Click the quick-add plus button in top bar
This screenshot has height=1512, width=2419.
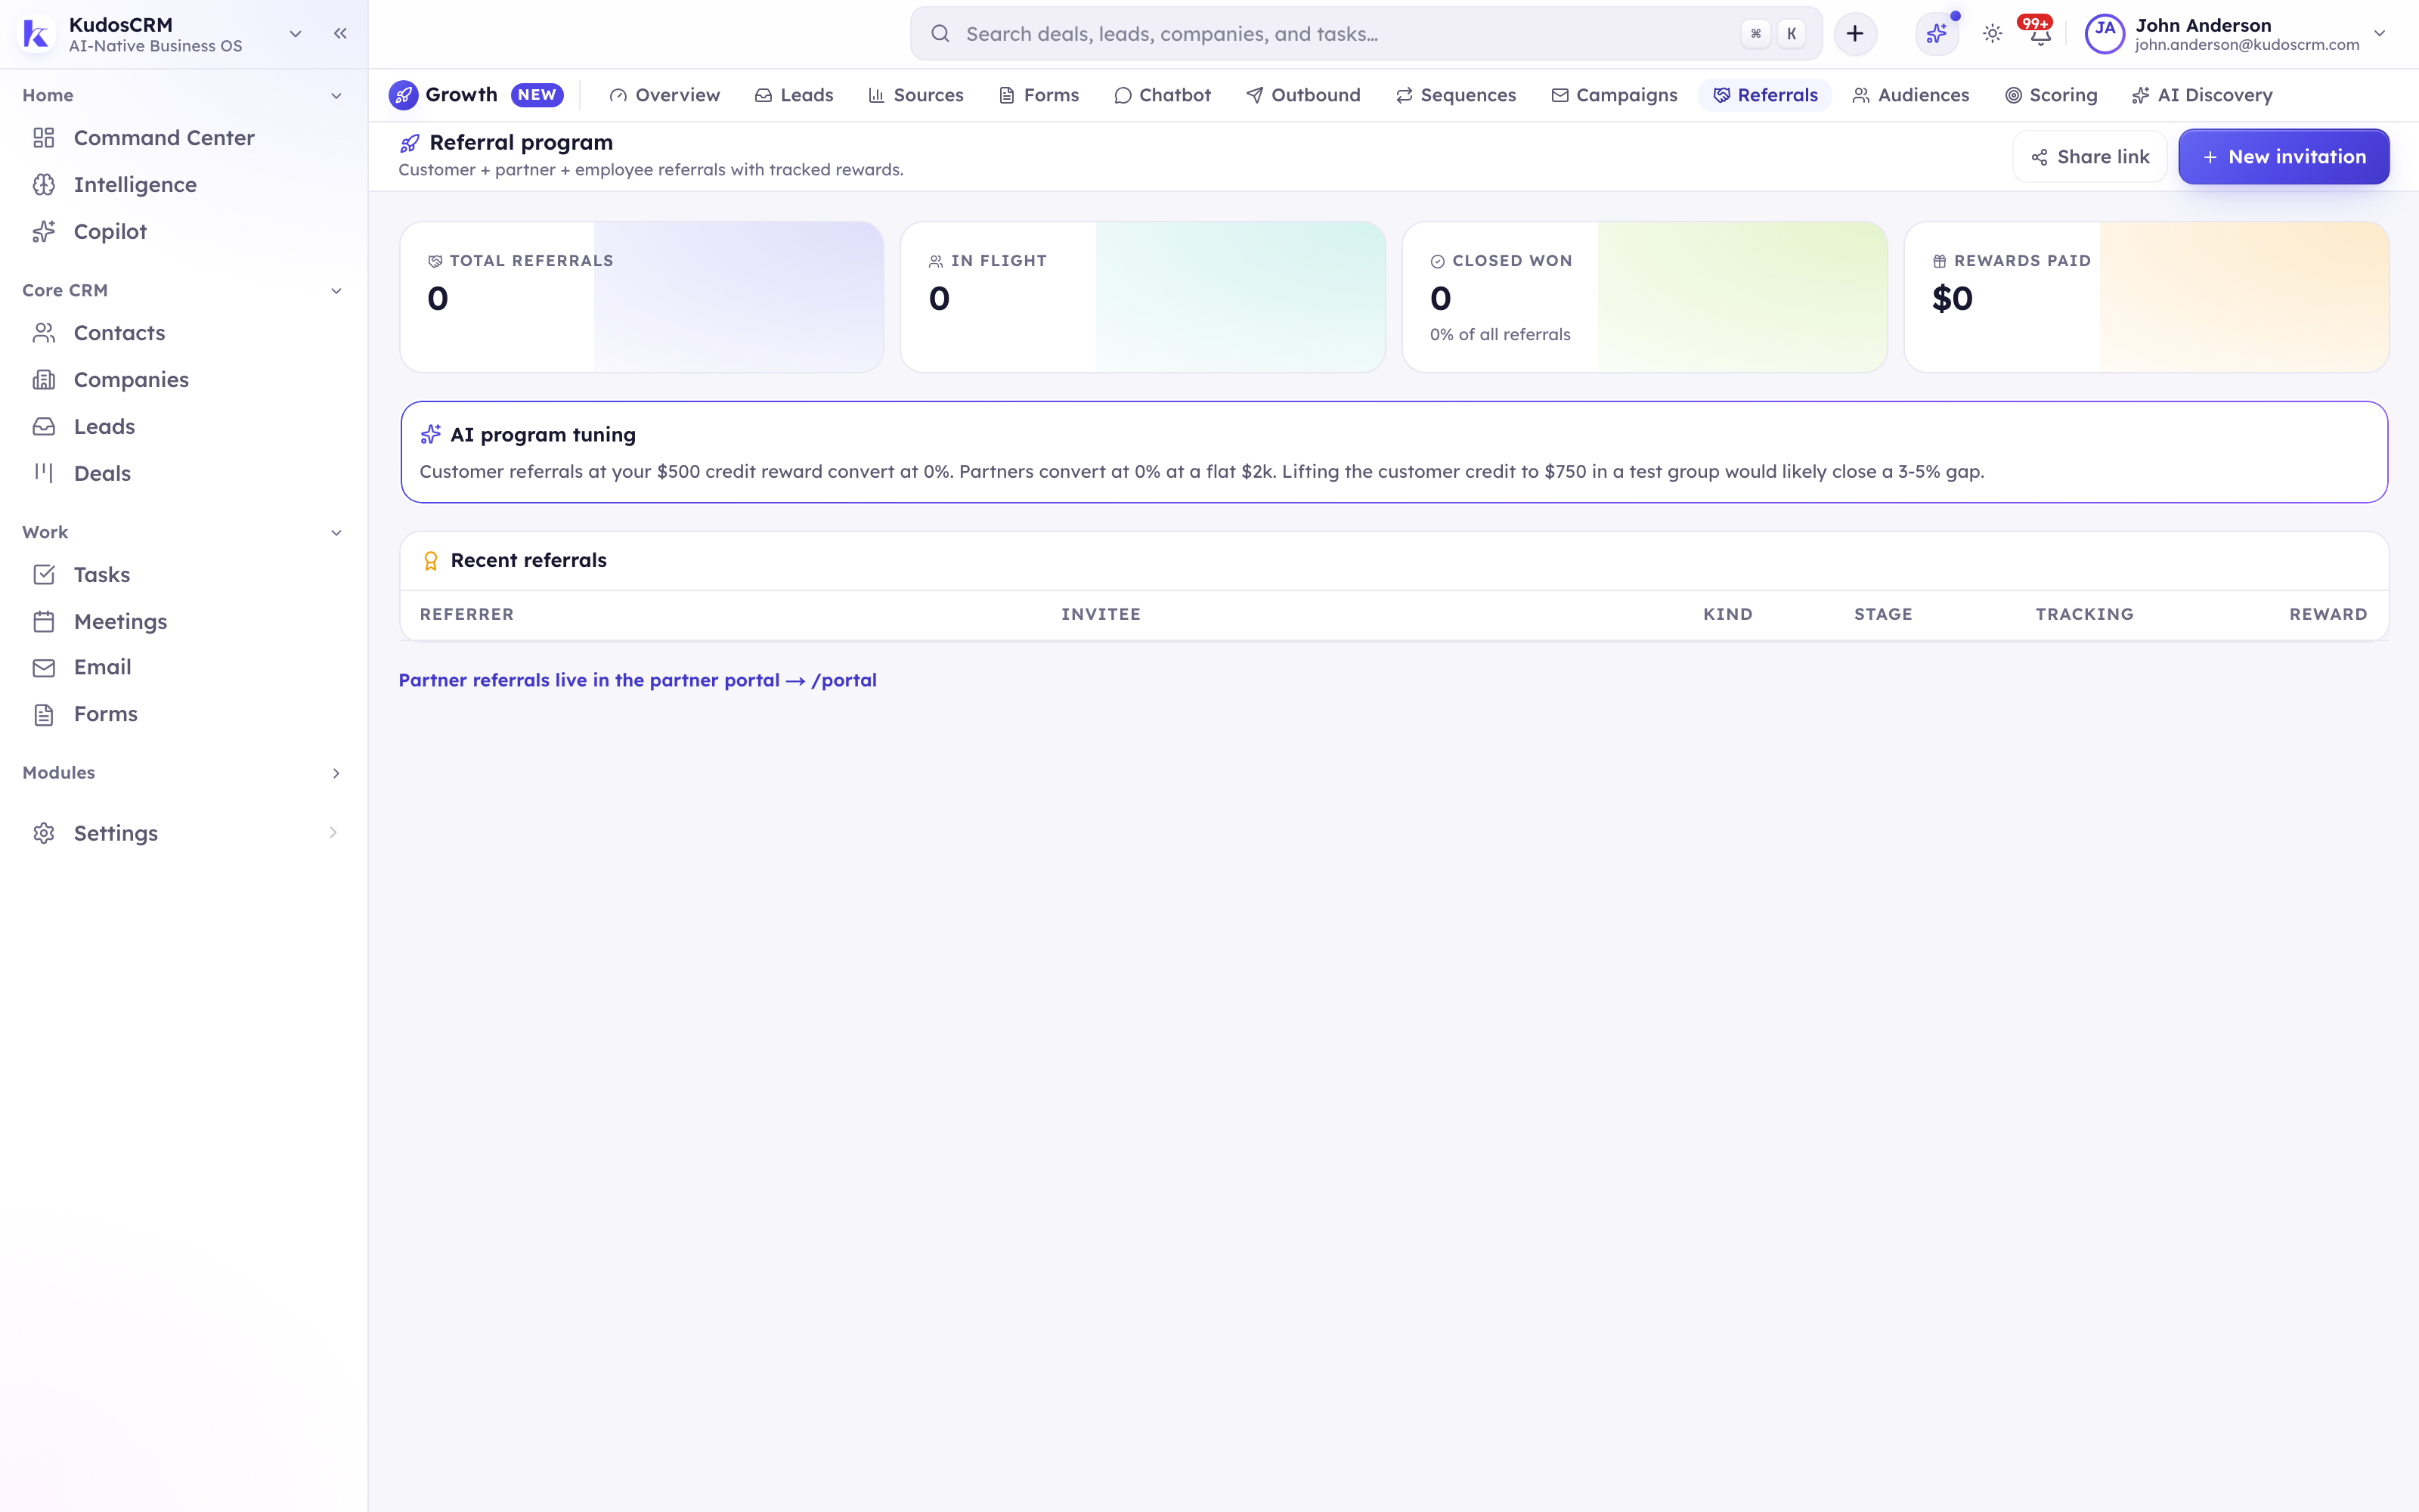[x=1855, y=34]
